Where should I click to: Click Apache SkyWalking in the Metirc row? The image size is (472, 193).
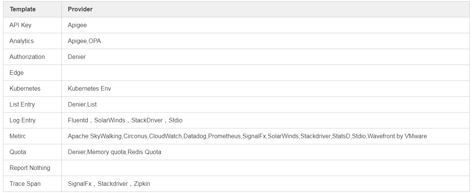95,136
